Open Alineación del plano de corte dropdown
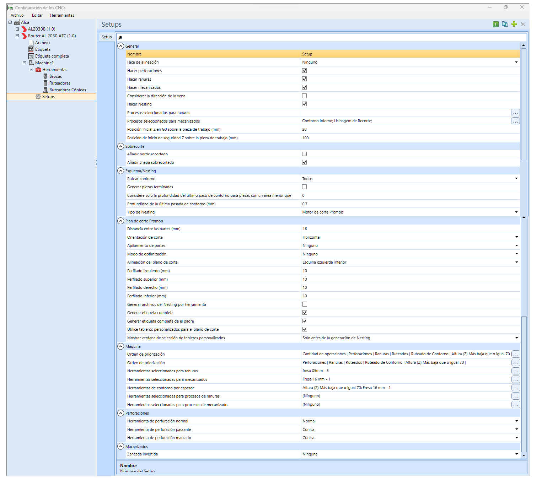This screenshot has width=542, height=497. point(517,262)
